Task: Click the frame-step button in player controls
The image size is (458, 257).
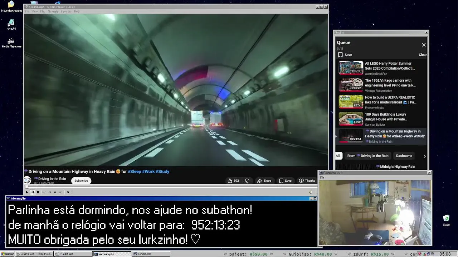Action: pos(68,192)
